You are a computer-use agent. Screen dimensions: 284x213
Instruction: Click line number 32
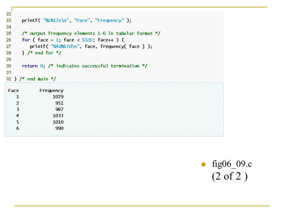pos(9,79)
